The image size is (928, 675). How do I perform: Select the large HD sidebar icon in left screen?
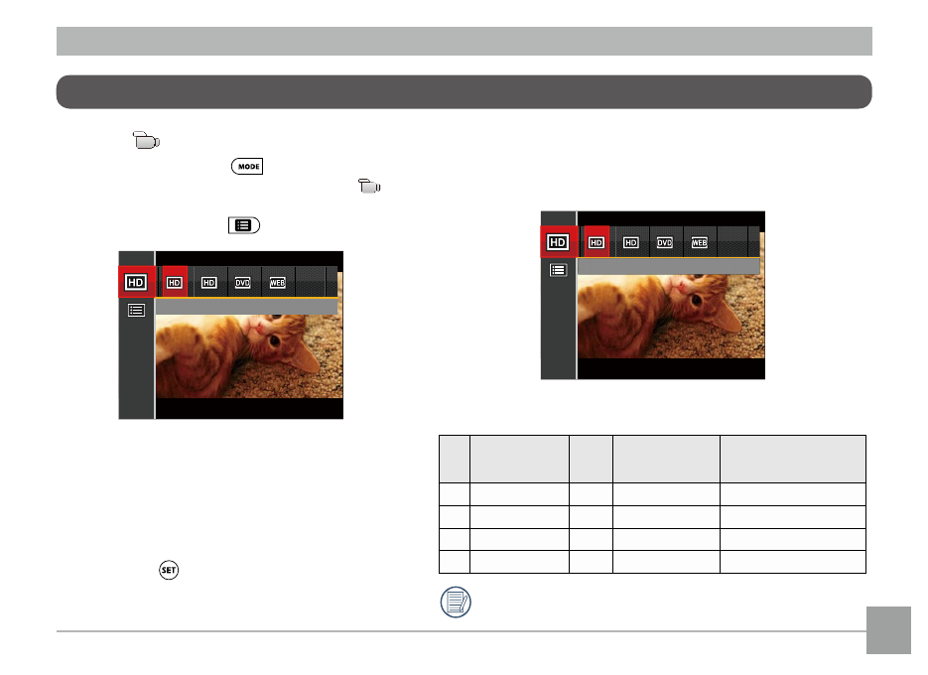[136, 283]
